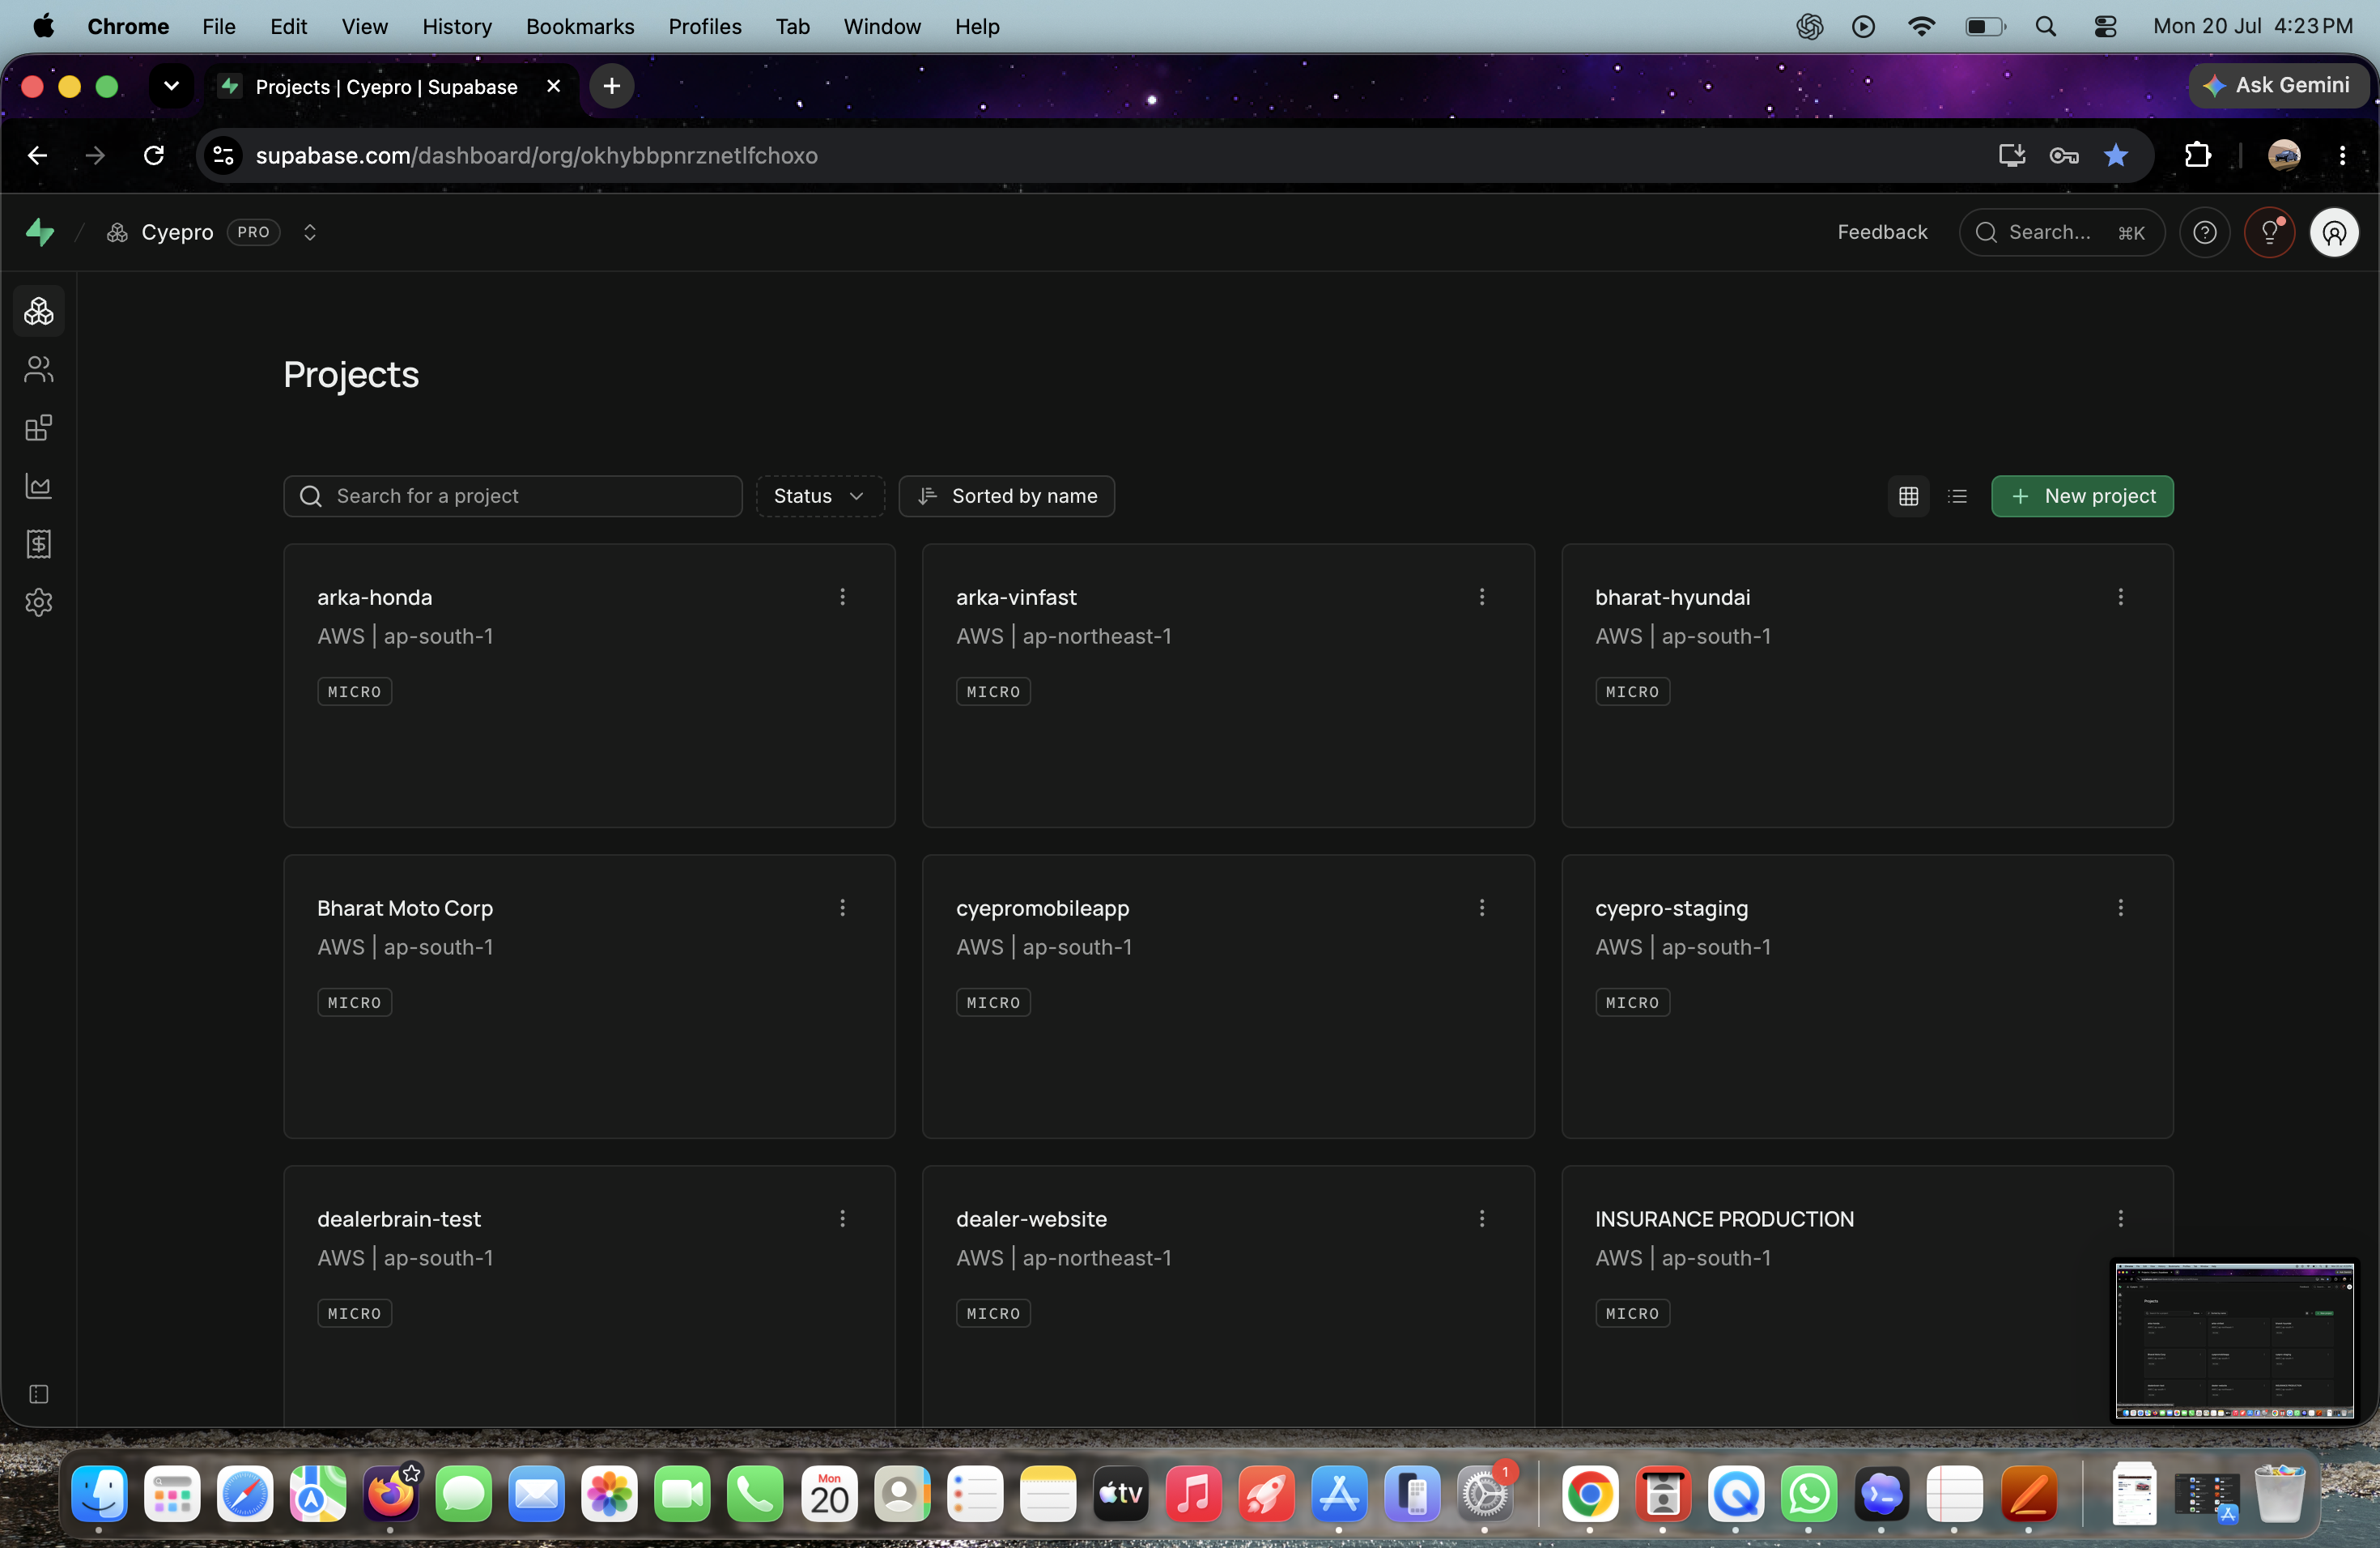Click the sidebar collapse icon at bottom
The width and height of the screenshot is (2380, 1548).
pyautogui.click(x=39, y=1394)
